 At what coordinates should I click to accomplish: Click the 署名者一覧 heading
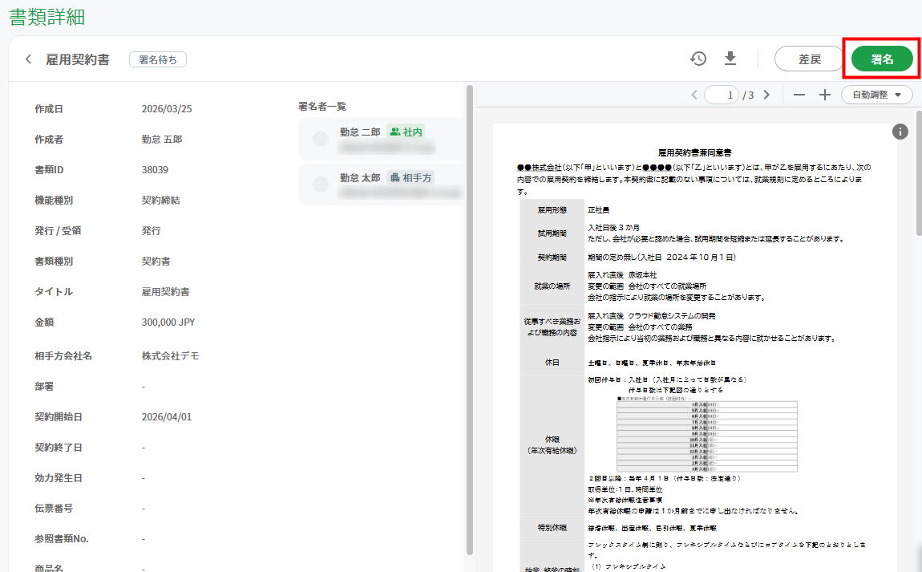tap(322, 107)
